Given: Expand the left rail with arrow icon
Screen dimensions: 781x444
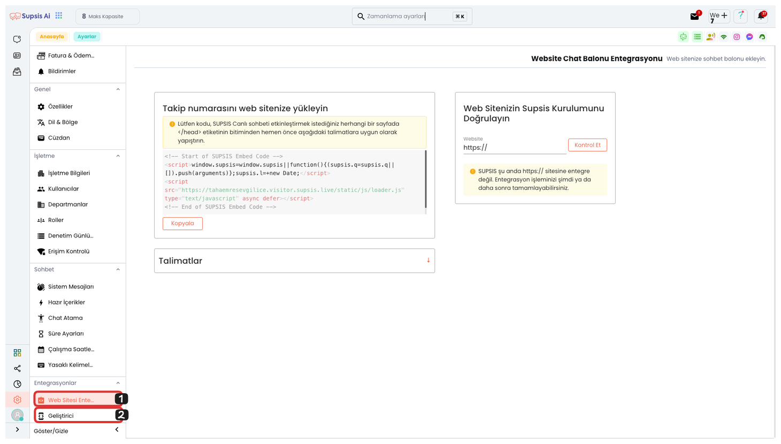Looking at the screenshot, I should (x=17, y=430).
